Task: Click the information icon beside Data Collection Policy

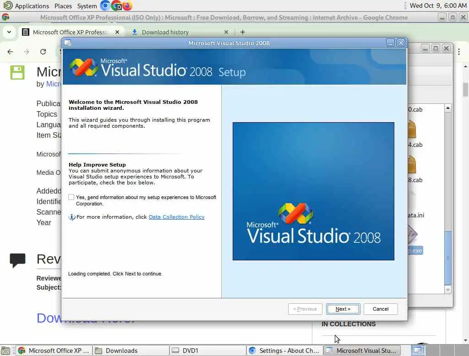Action: (72, 217)
